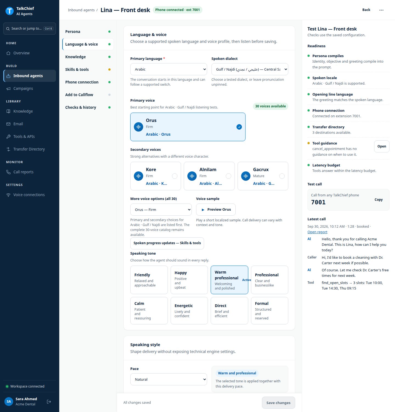Select the Gacrux secondary voice radio
Screen dimensions: 395x412
click(282, 176)
